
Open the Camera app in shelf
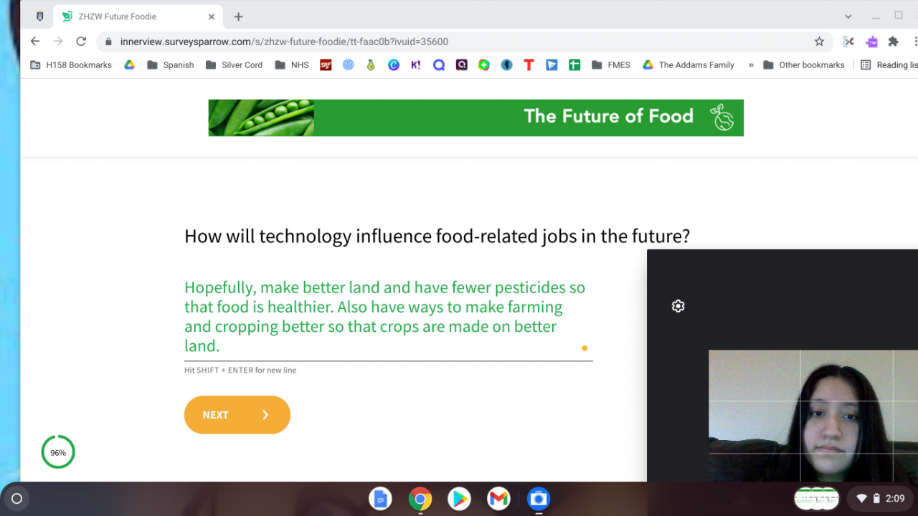(x=538, y=499)
